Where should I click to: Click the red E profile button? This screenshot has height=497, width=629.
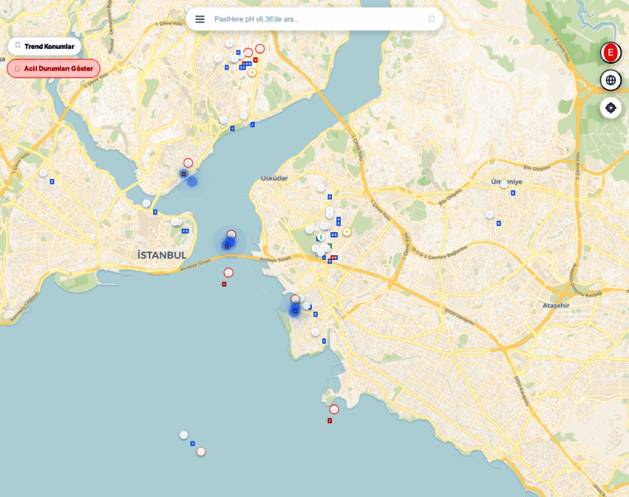click(611, 53)
